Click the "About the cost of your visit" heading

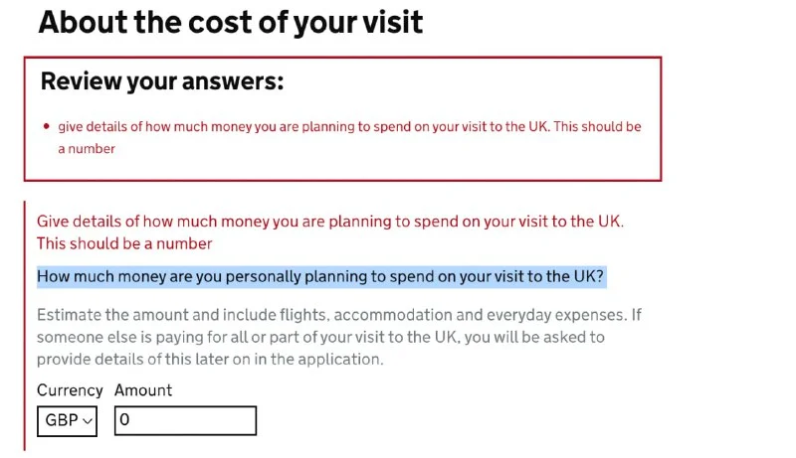click(231, 23)
